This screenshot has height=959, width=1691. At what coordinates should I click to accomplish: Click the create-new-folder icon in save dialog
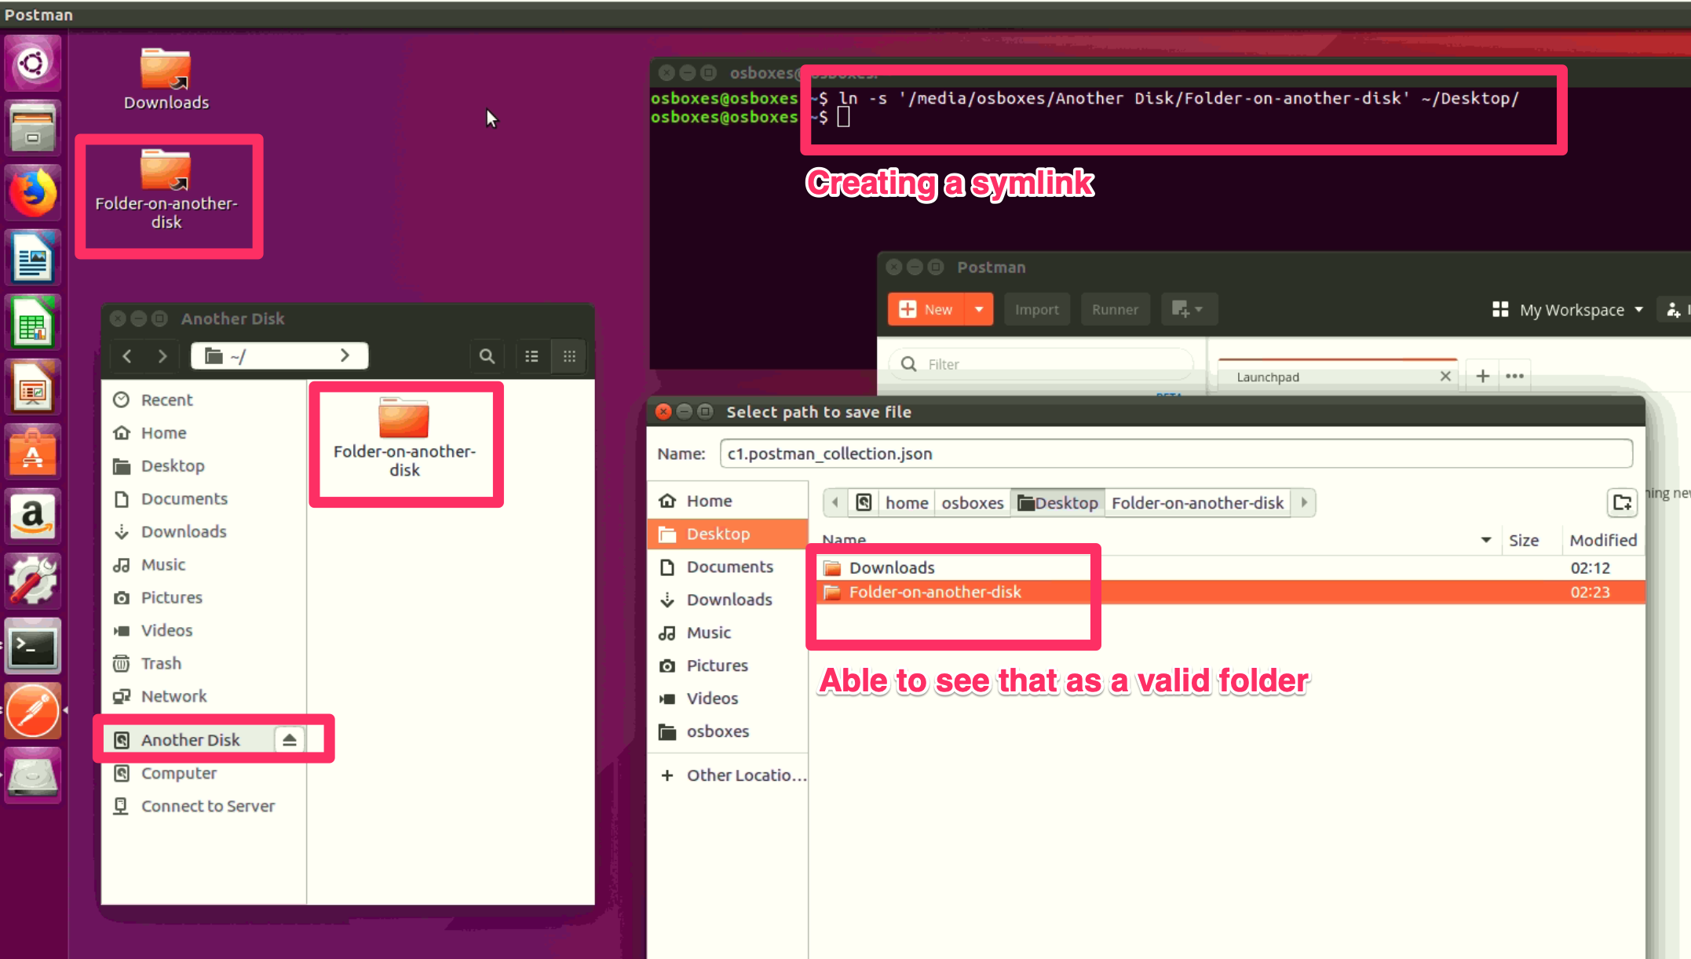pos(1622,502)
